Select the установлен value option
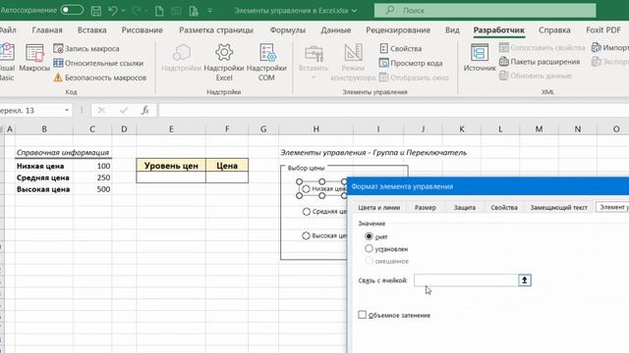Image resolution: width=629 pixels, height=353 pixels. click(x=369, y=248)
